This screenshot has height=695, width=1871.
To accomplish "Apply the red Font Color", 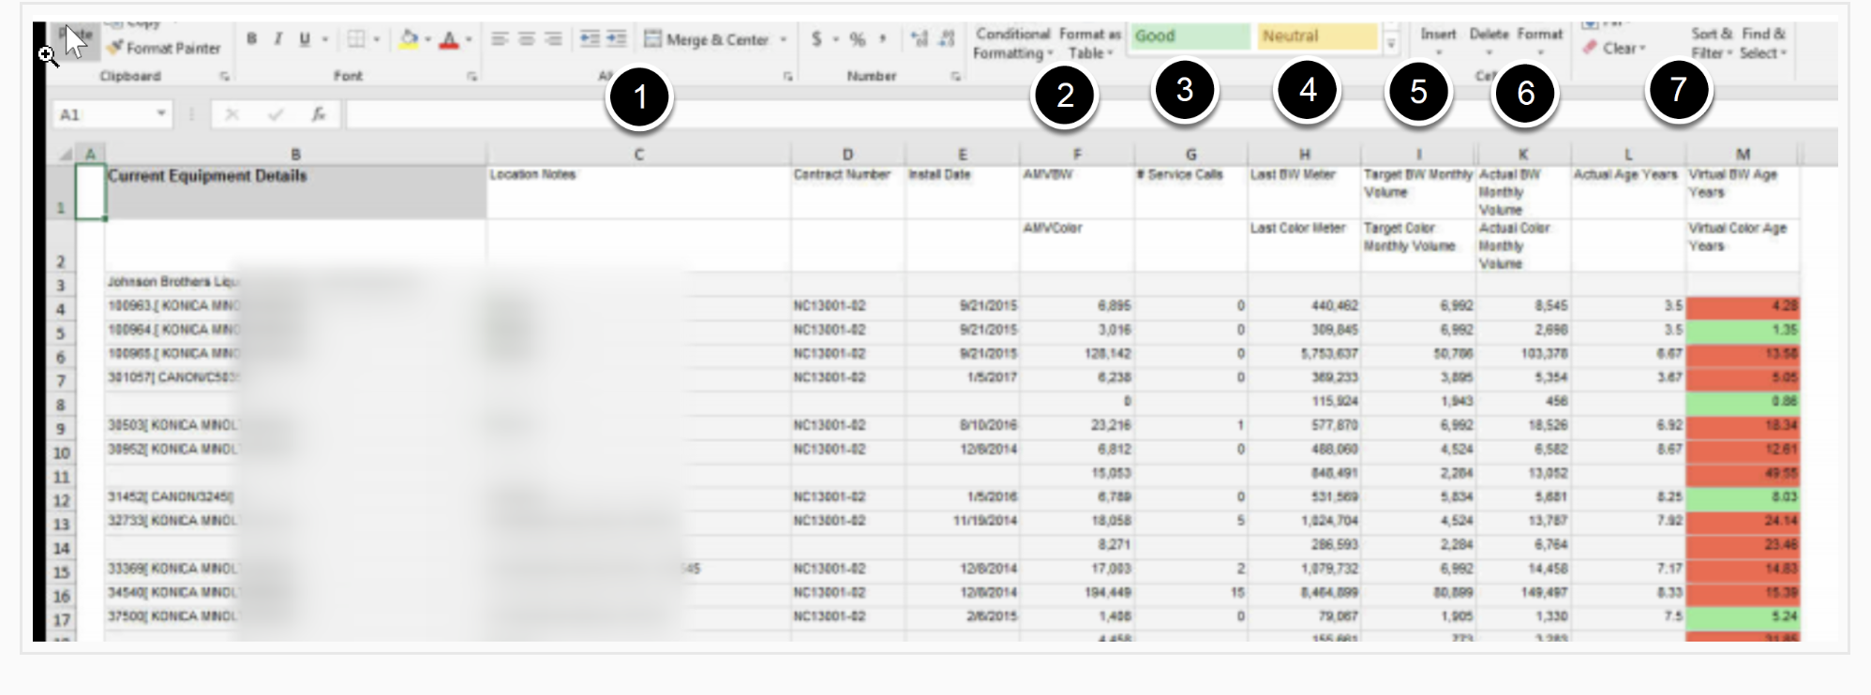I will 449,39.
